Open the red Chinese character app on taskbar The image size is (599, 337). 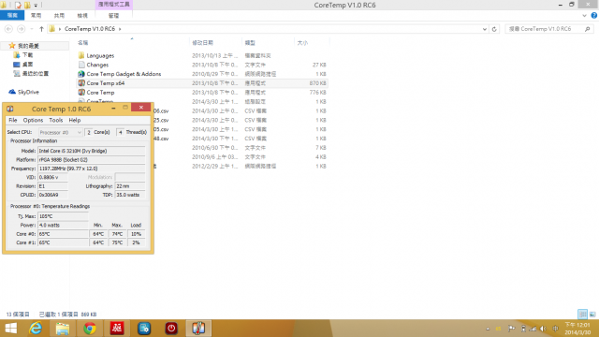tap(117, 329)
